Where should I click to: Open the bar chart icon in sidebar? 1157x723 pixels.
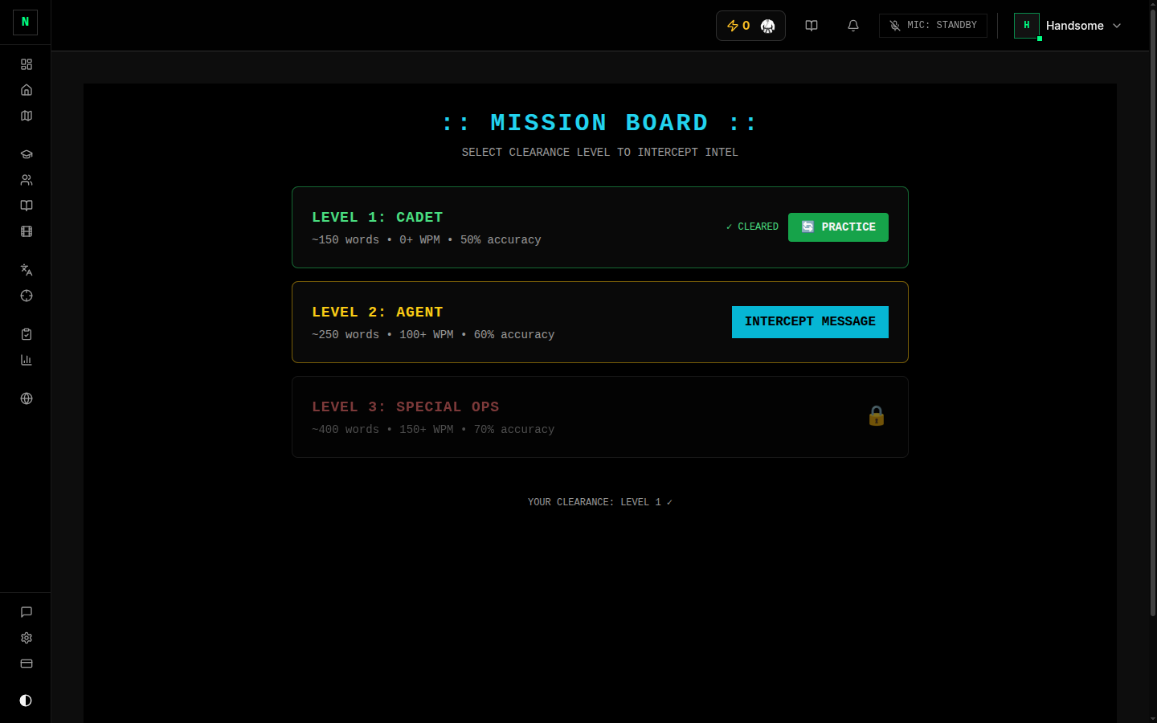[x=27, y=360]
